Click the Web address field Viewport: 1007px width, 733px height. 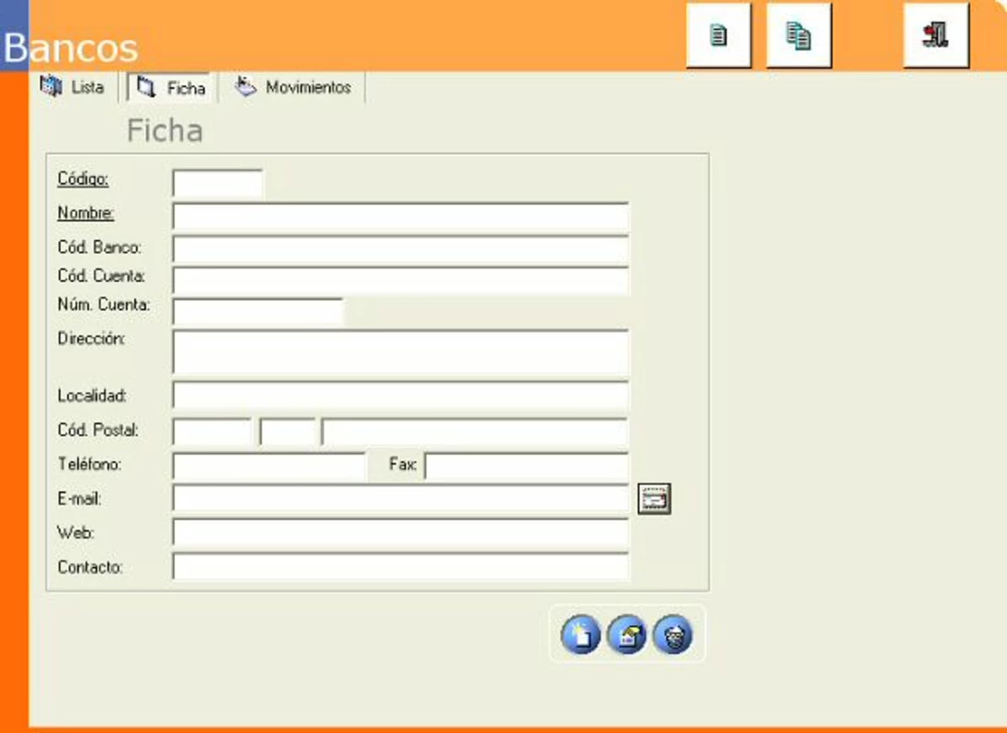(401, 533)
